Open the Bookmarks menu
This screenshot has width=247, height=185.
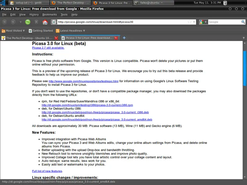[49, 14]
